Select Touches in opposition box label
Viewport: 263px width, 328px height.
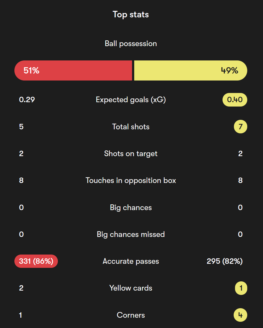[x=131, y=181]
